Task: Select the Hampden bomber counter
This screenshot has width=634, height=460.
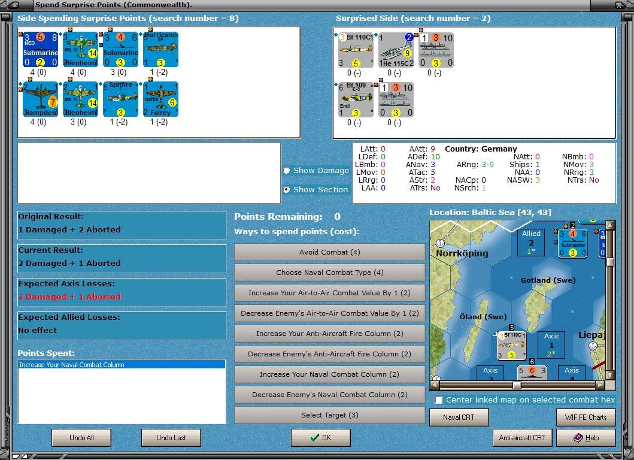Action: coord(41,99)
